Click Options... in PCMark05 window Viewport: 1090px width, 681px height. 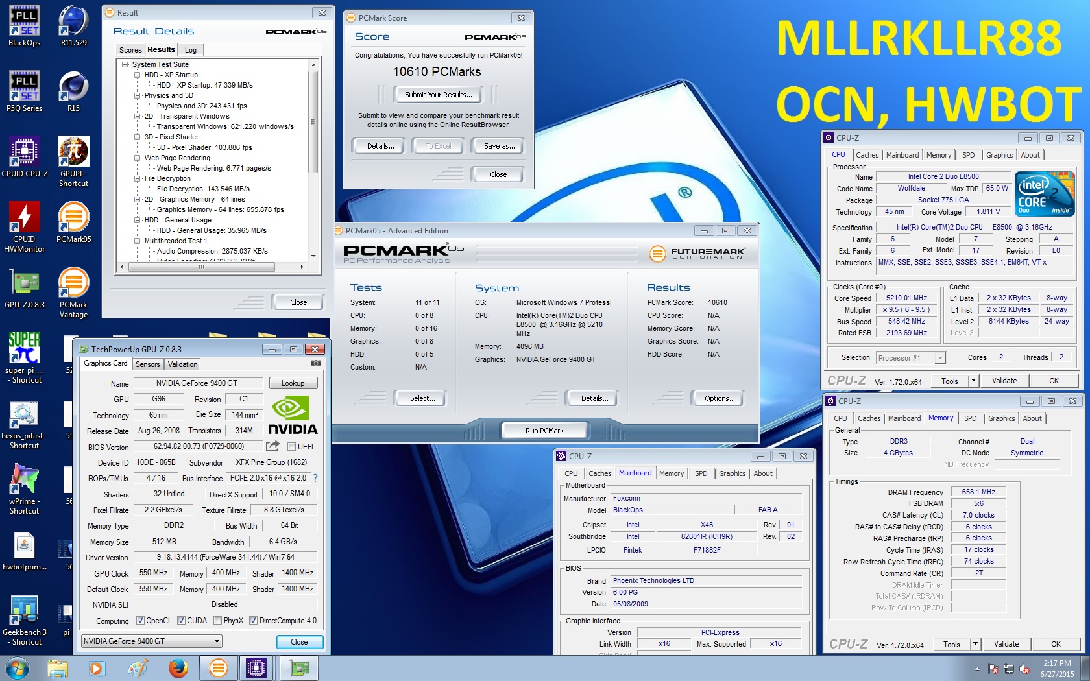(x=719, y=398)
